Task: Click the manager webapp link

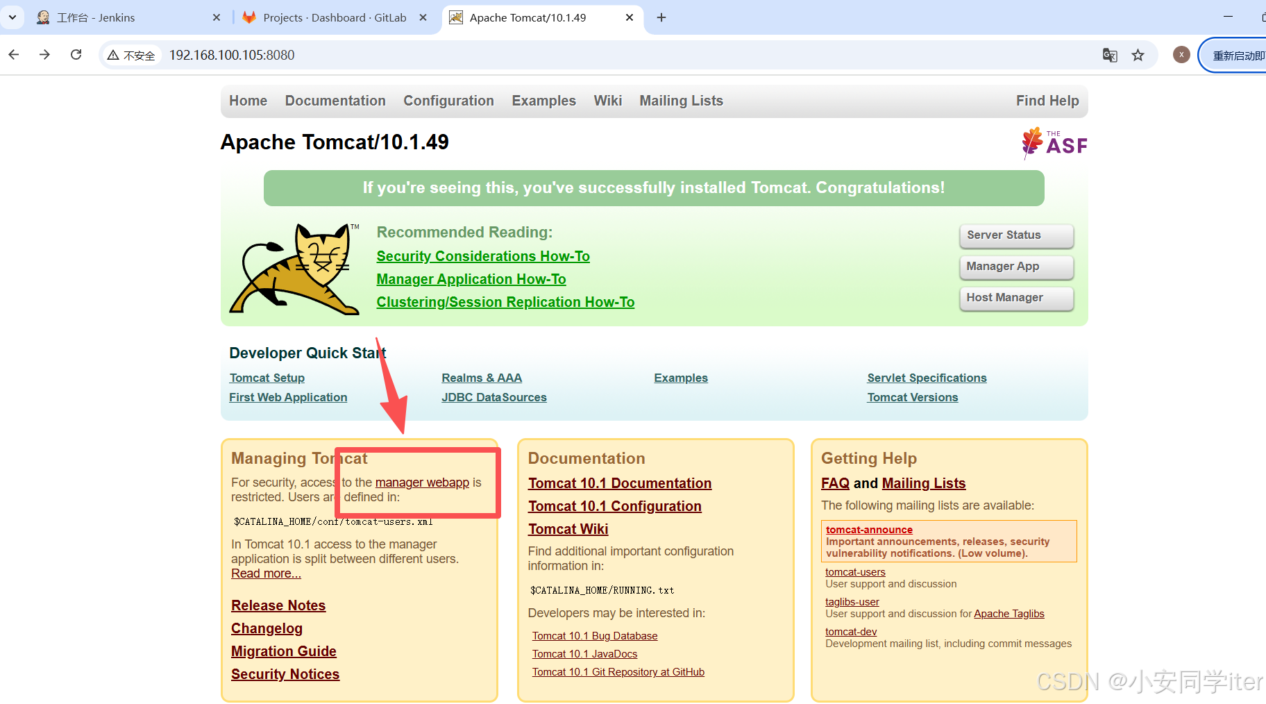Action: pos(422,483)
